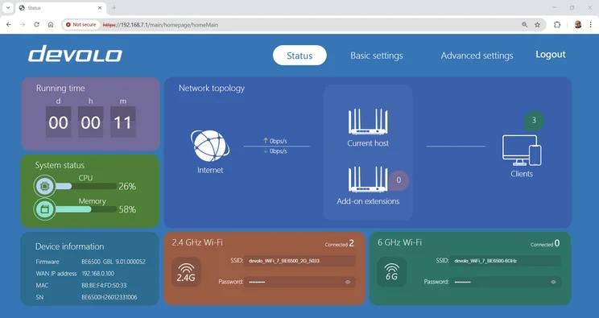This screenshot has width=599, height=318.
Task: Select the Add-on extensions router icon
Action: (368, 179)
